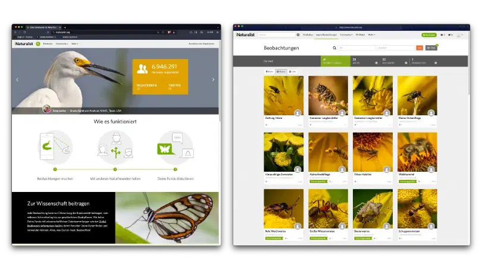Viewport: 482px width, 271px height.
Task: Open notifications speech-bubble icon in right window
Action: pos(450,35)
